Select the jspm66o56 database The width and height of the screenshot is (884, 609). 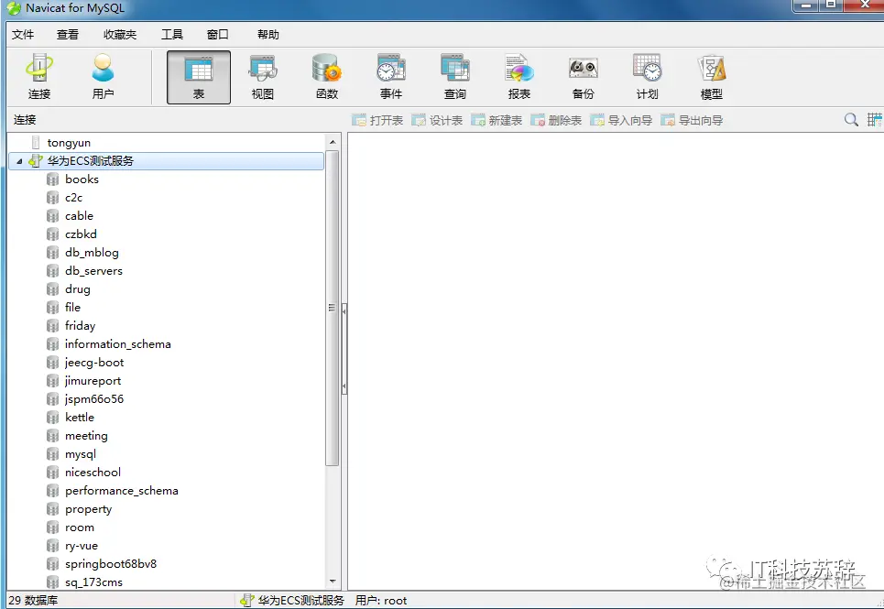(94, 399)
